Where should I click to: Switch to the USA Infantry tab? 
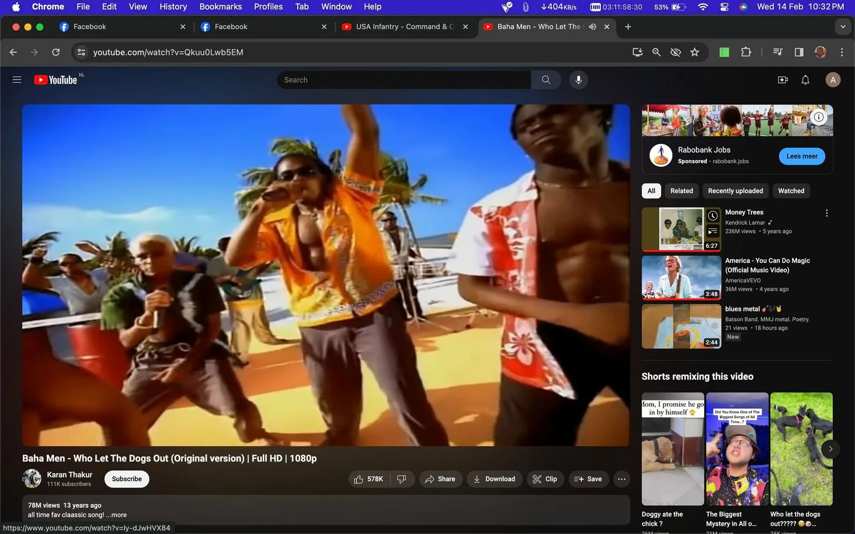click(x=405, y=27)
